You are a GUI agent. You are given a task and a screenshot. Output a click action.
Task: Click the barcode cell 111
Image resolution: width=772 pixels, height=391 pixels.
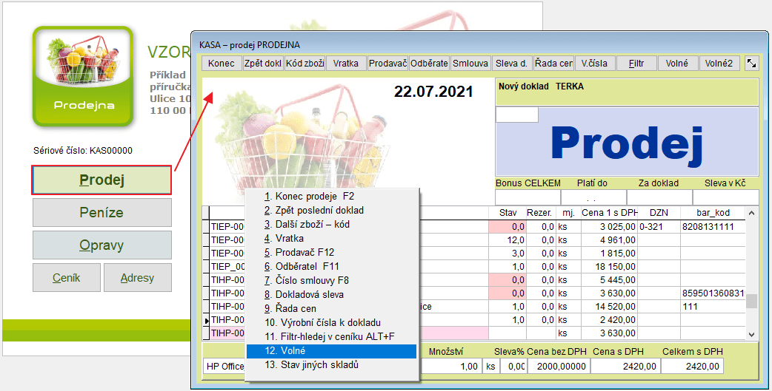coord(713,307)
